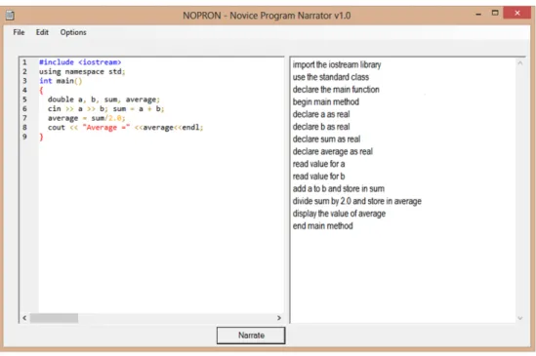
Task: Open the File menu
Action: (x=19, y=32)
